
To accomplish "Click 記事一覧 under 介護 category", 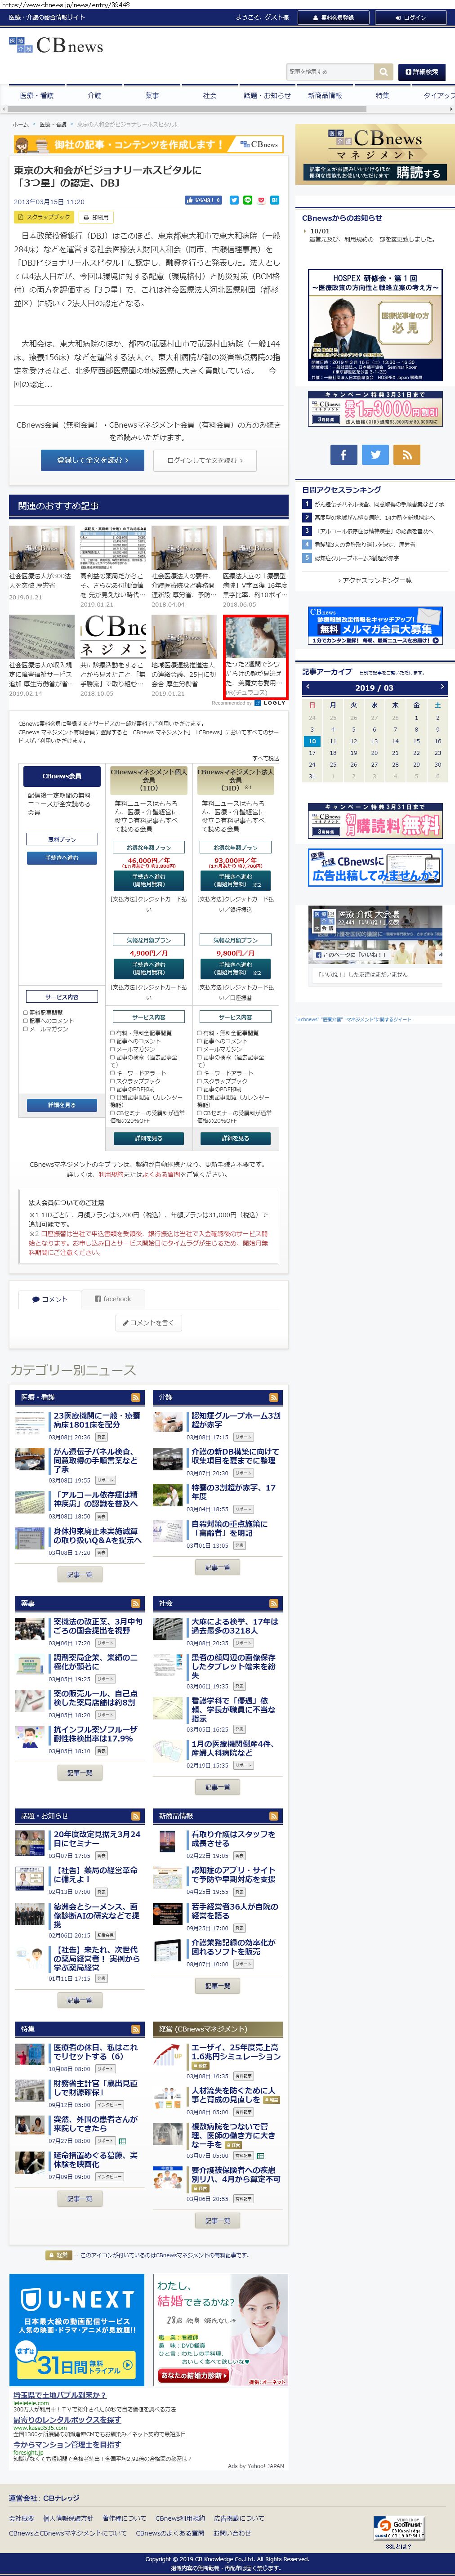I will (x=217, y=1568).
